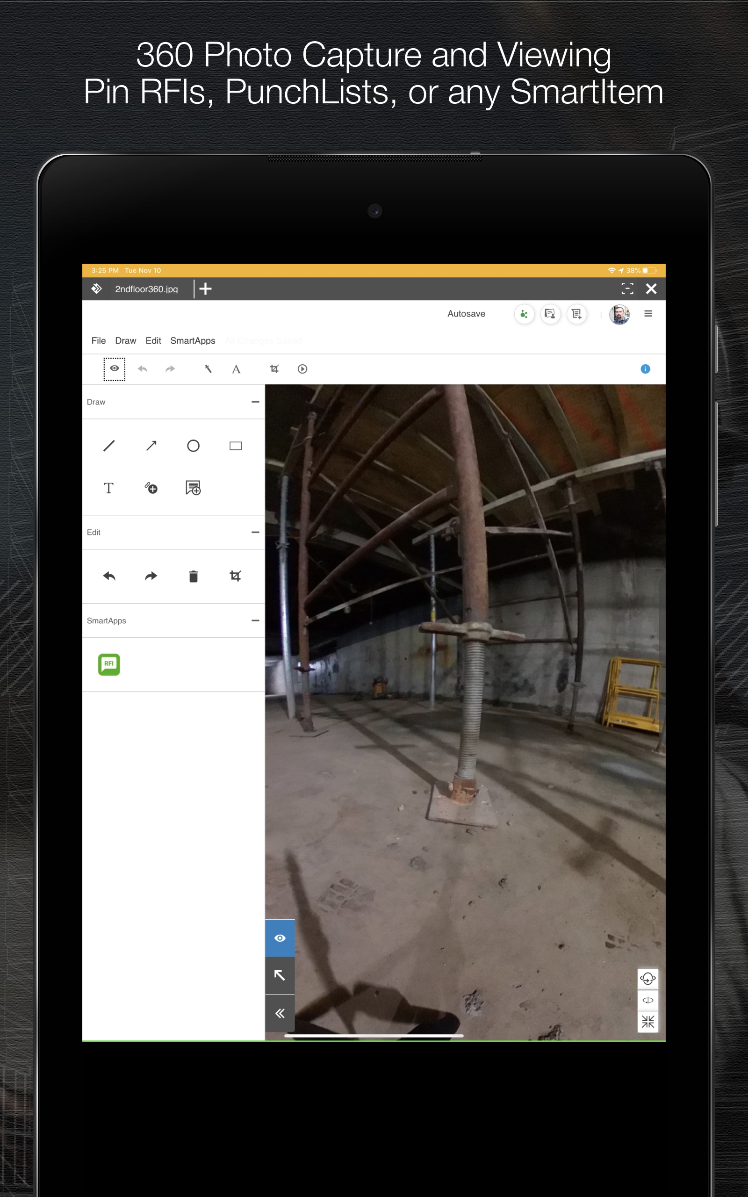Click the 3:25 PM clock in status bar
Viewport: 748px width, 1197px height.
coord(105,271)
